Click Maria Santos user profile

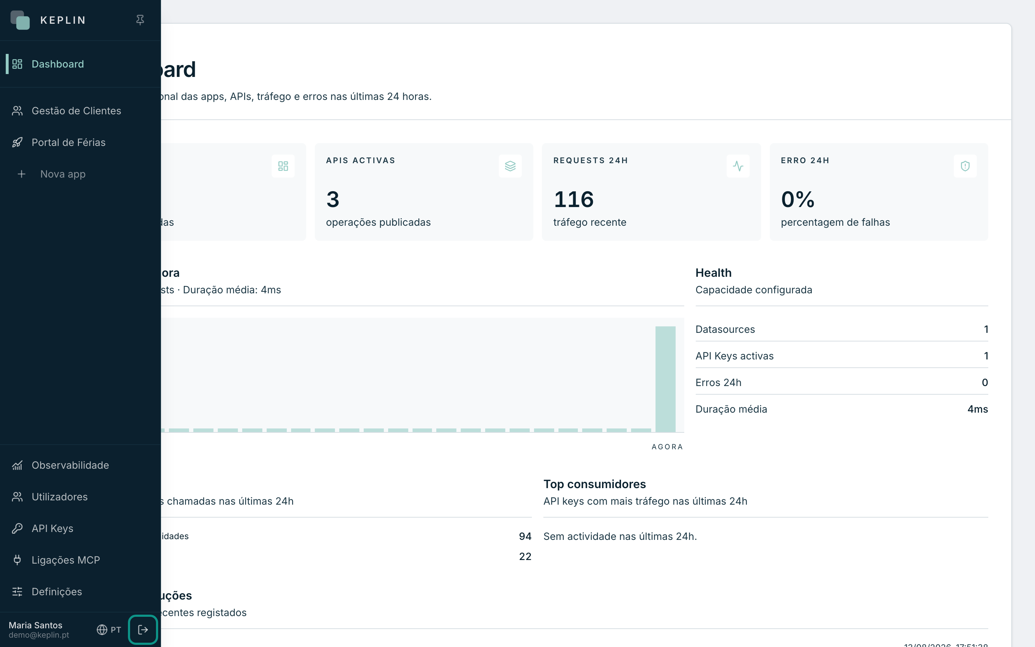point(39,630)
